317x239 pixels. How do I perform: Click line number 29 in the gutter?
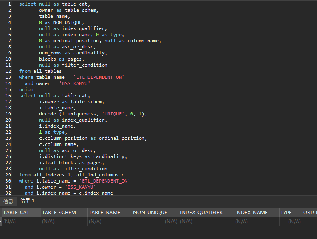(8, 175)
